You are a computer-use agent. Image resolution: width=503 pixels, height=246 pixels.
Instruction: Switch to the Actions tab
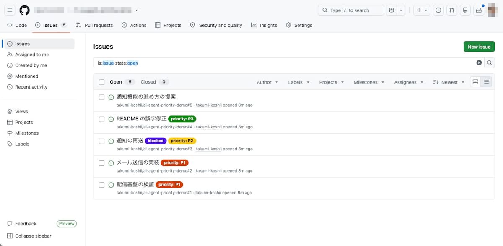pyautogui.click(x=134, y=25)
